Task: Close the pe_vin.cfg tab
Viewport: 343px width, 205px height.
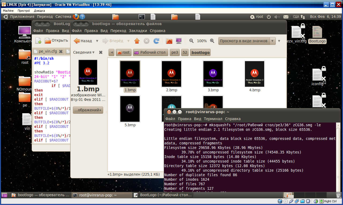Action: coord(61,51)
